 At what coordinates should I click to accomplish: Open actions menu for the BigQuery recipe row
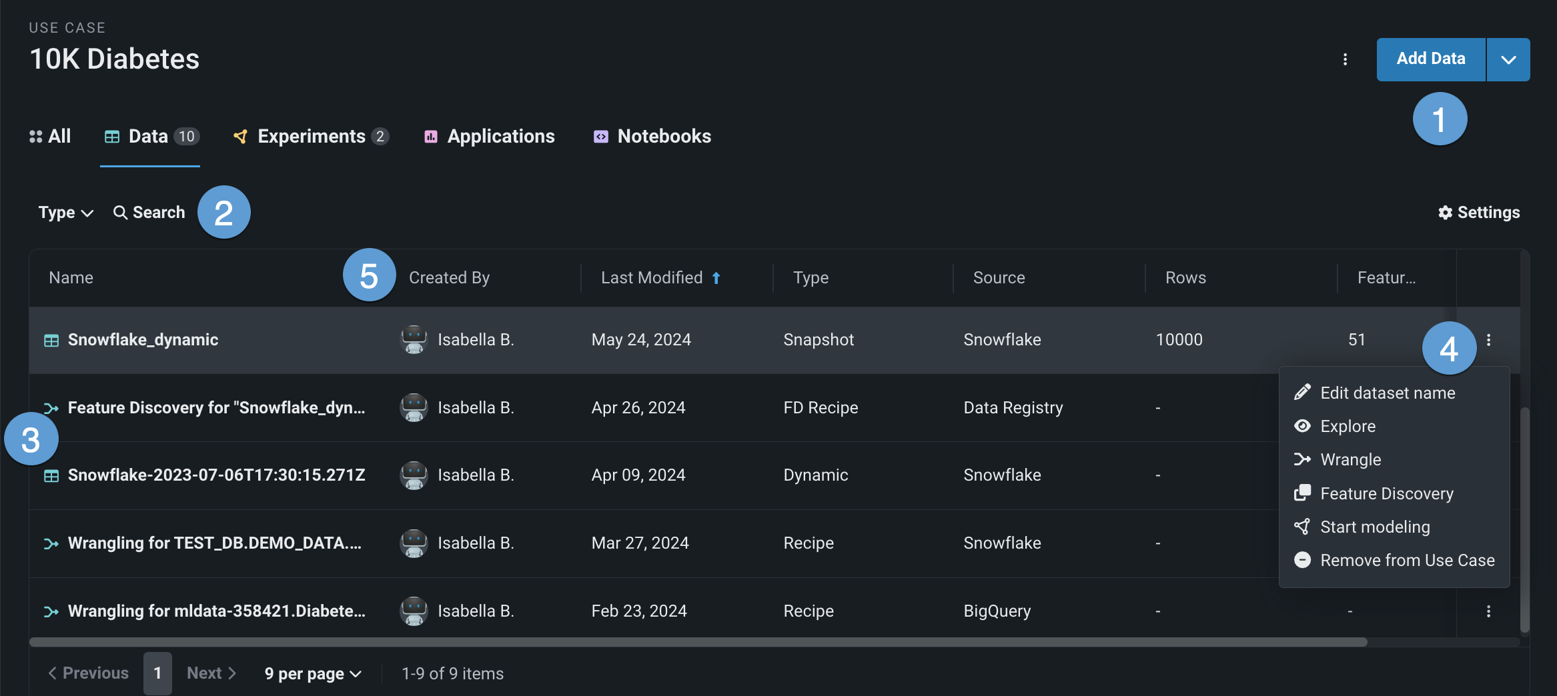click(1488, 611)
